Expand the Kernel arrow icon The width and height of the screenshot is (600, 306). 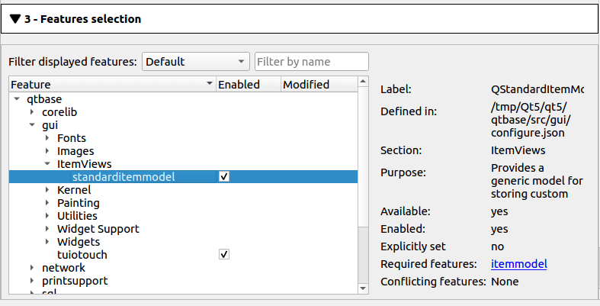[47, 190]
